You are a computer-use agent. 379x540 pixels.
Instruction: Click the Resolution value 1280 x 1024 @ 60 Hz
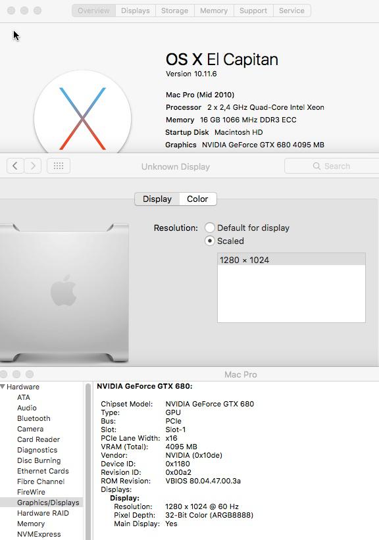coord(202,506)
